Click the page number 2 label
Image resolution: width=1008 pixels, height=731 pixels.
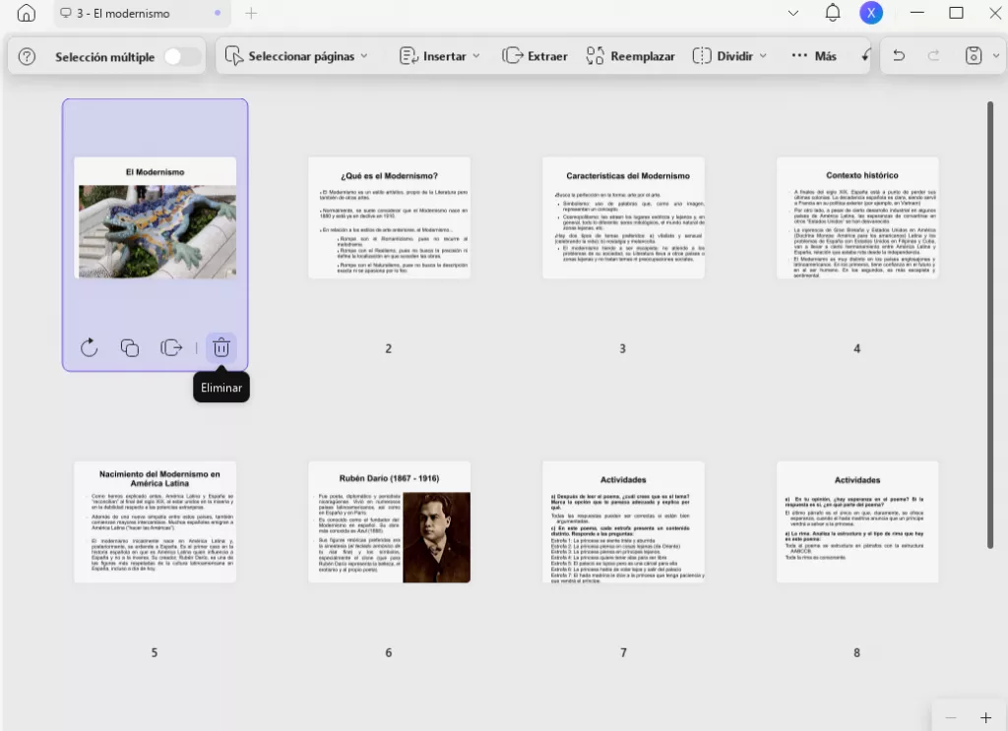point(388,348)
